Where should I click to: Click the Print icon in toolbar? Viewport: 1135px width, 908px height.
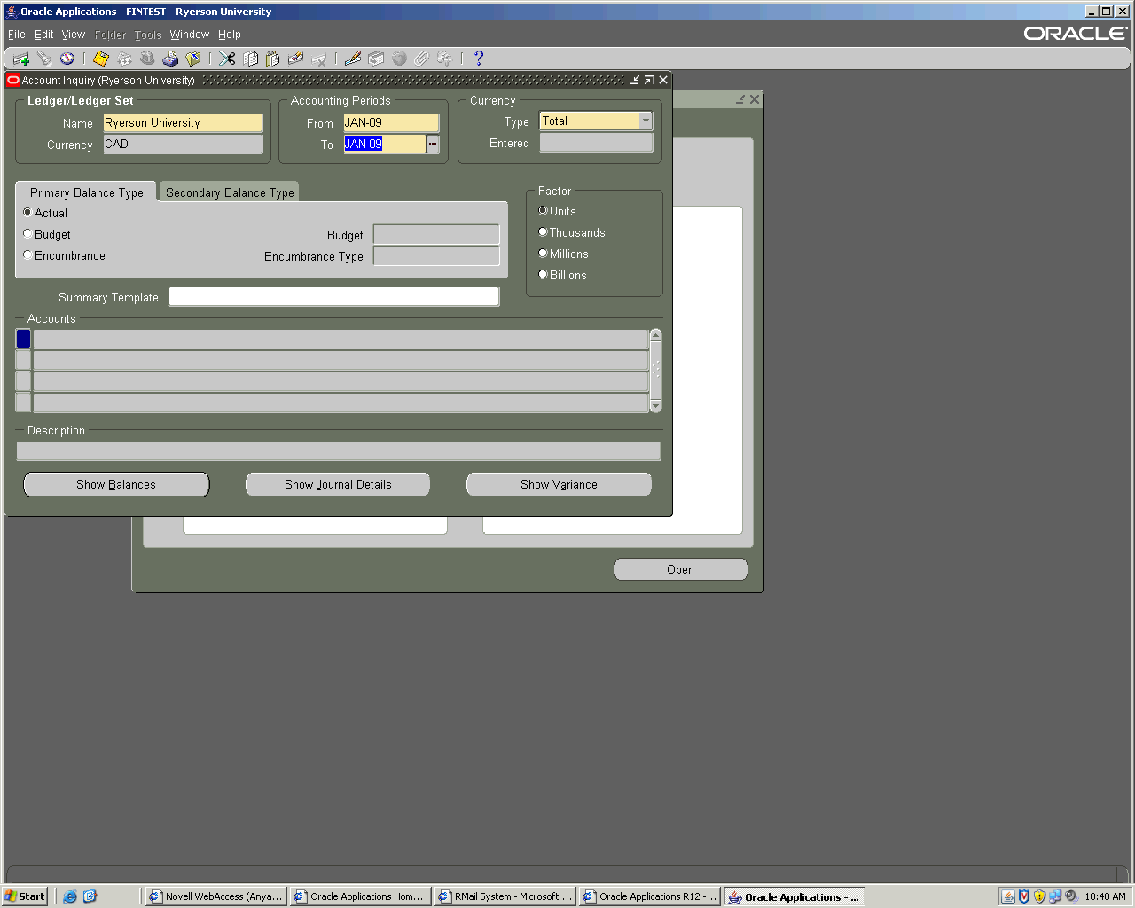click(x=170, y=59)
